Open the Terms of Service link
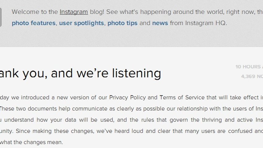The image size is (263, 148). 182,98
